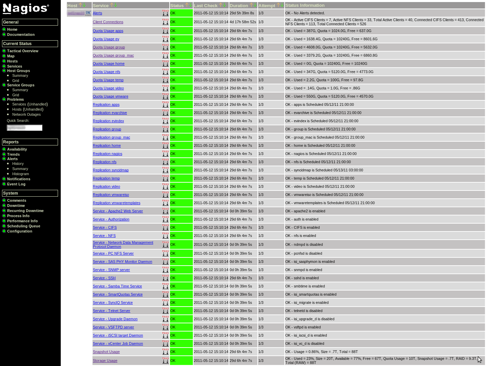The image size is (486, 366).
Task: Click the blurred host name link
Action: [x=76, y=13]
